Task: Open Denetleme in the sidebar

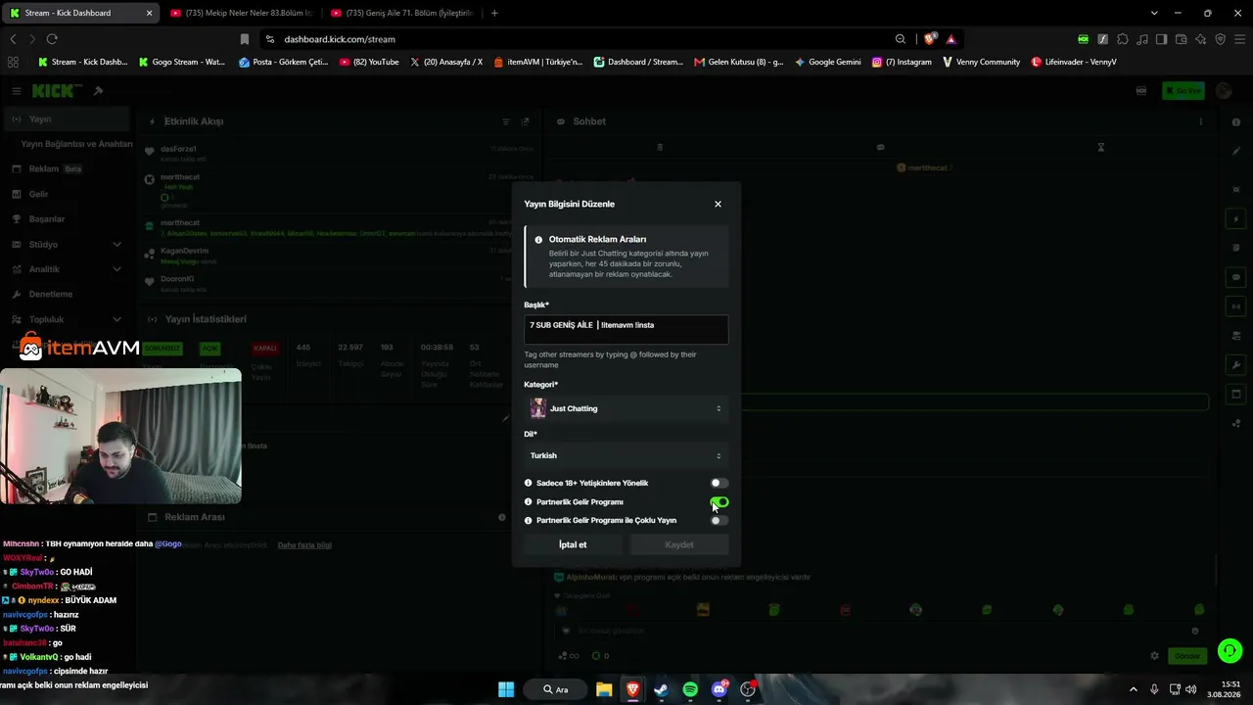Action: coord(66,294)
